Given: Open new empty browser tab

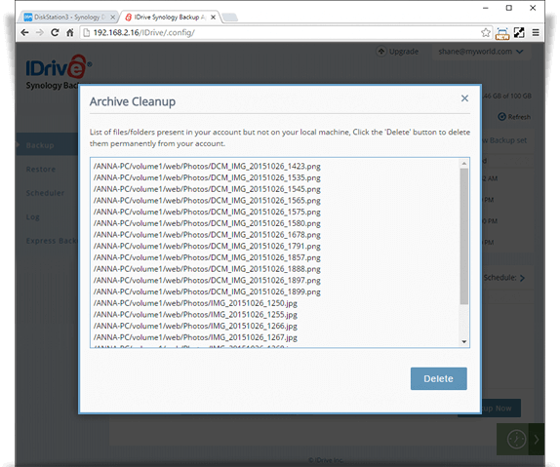Looking at the screenshot, I should tap(229, 17).
